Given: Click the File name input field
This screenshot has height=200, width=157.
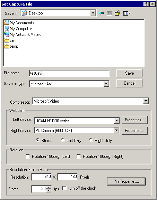Looking at the screenshot, I should point(69,73).
